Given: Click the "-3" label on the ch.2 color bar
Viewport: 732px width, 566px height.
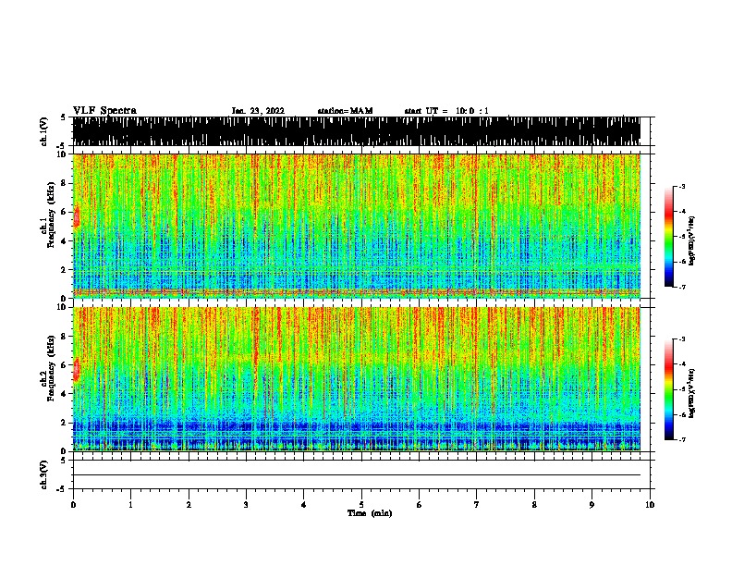Looking at the screenshot, I should 681,338.
